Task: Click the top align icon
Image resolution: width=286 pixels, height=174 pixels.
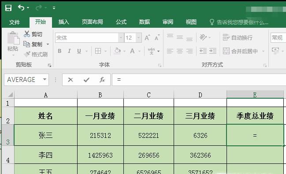Action: pyautogui.click(x=170, y=36)
